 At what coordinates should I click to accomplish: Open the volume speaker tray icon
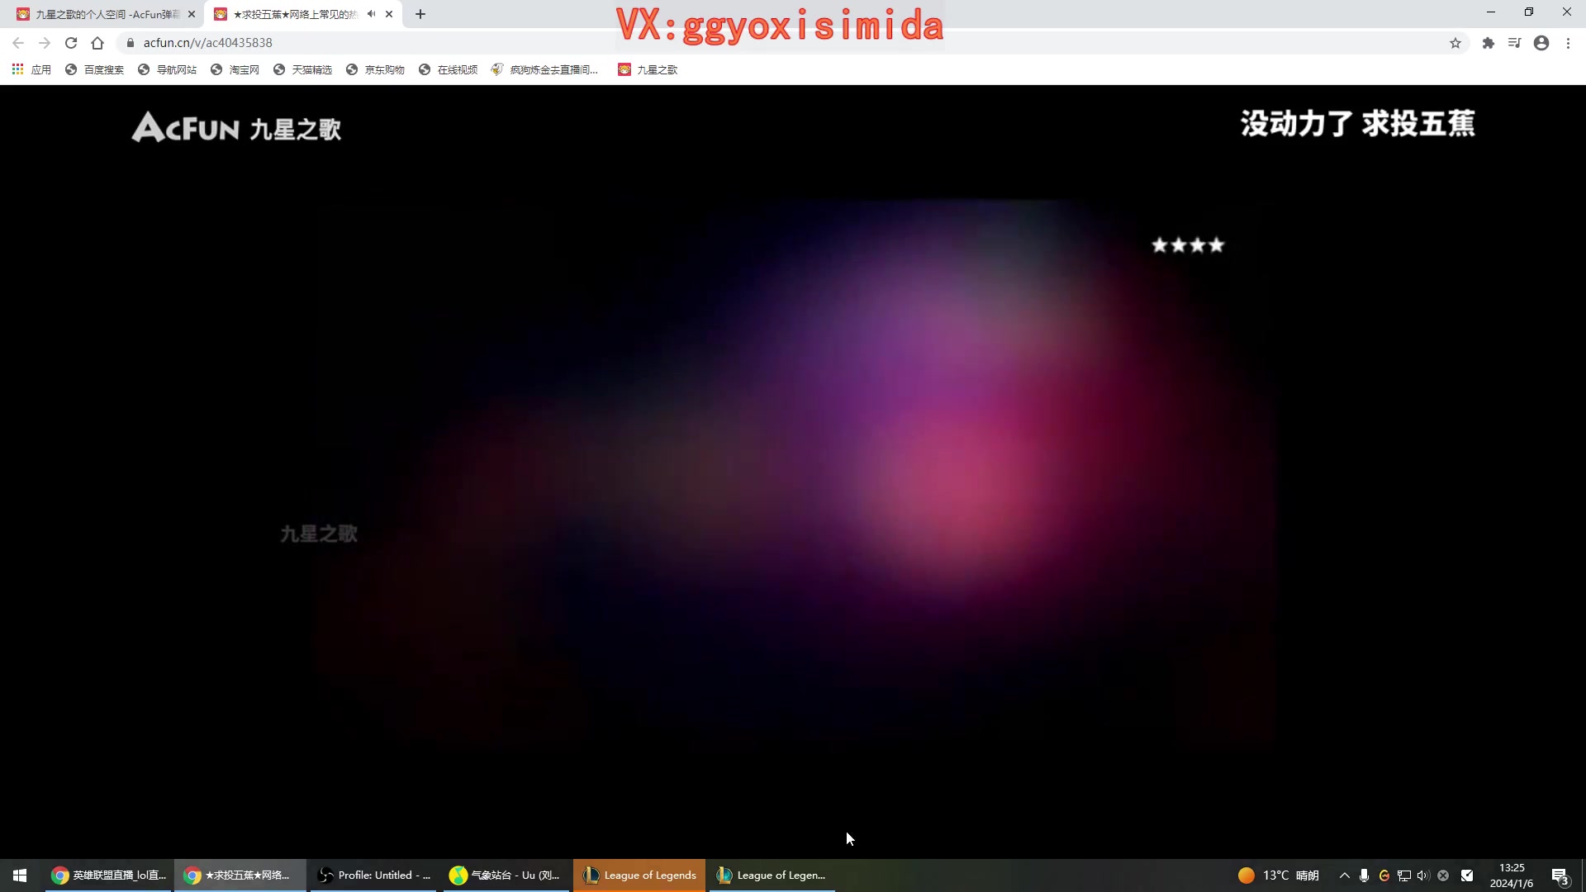pos(1422,875)
